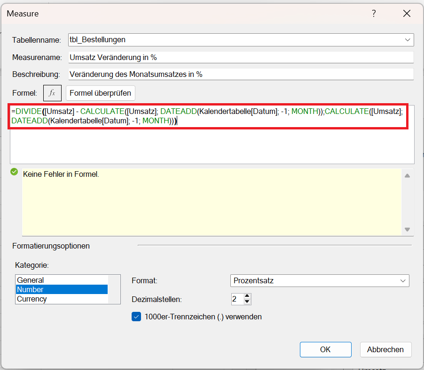The width and height of the screenshot is (424, 370).
Task: Click the fx insert function icon
Action: tap(52, 93)
